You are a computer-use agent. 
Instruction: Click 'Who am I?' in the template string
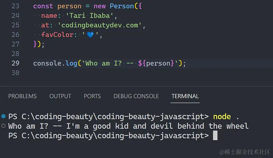point(104,63)
